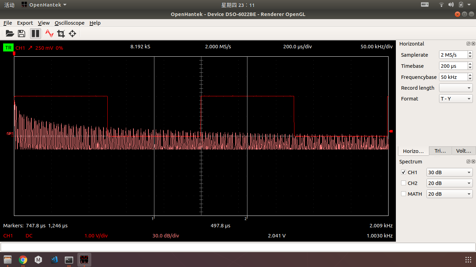
Task: Click marker 2 label below the graph
Action: 246,219
